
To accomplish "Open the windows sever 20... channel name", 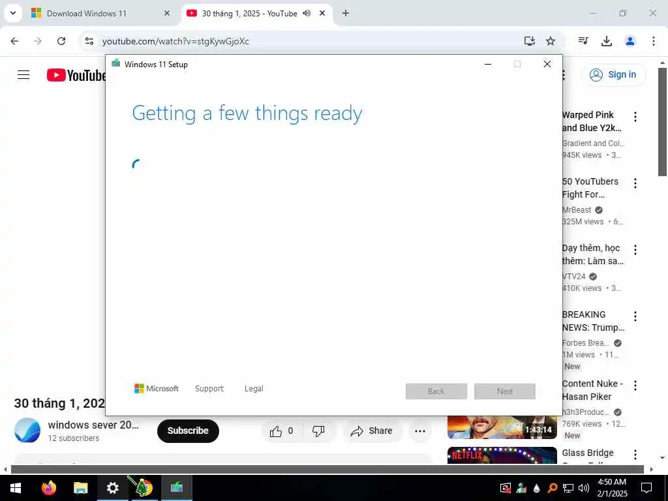I will 93,425.
